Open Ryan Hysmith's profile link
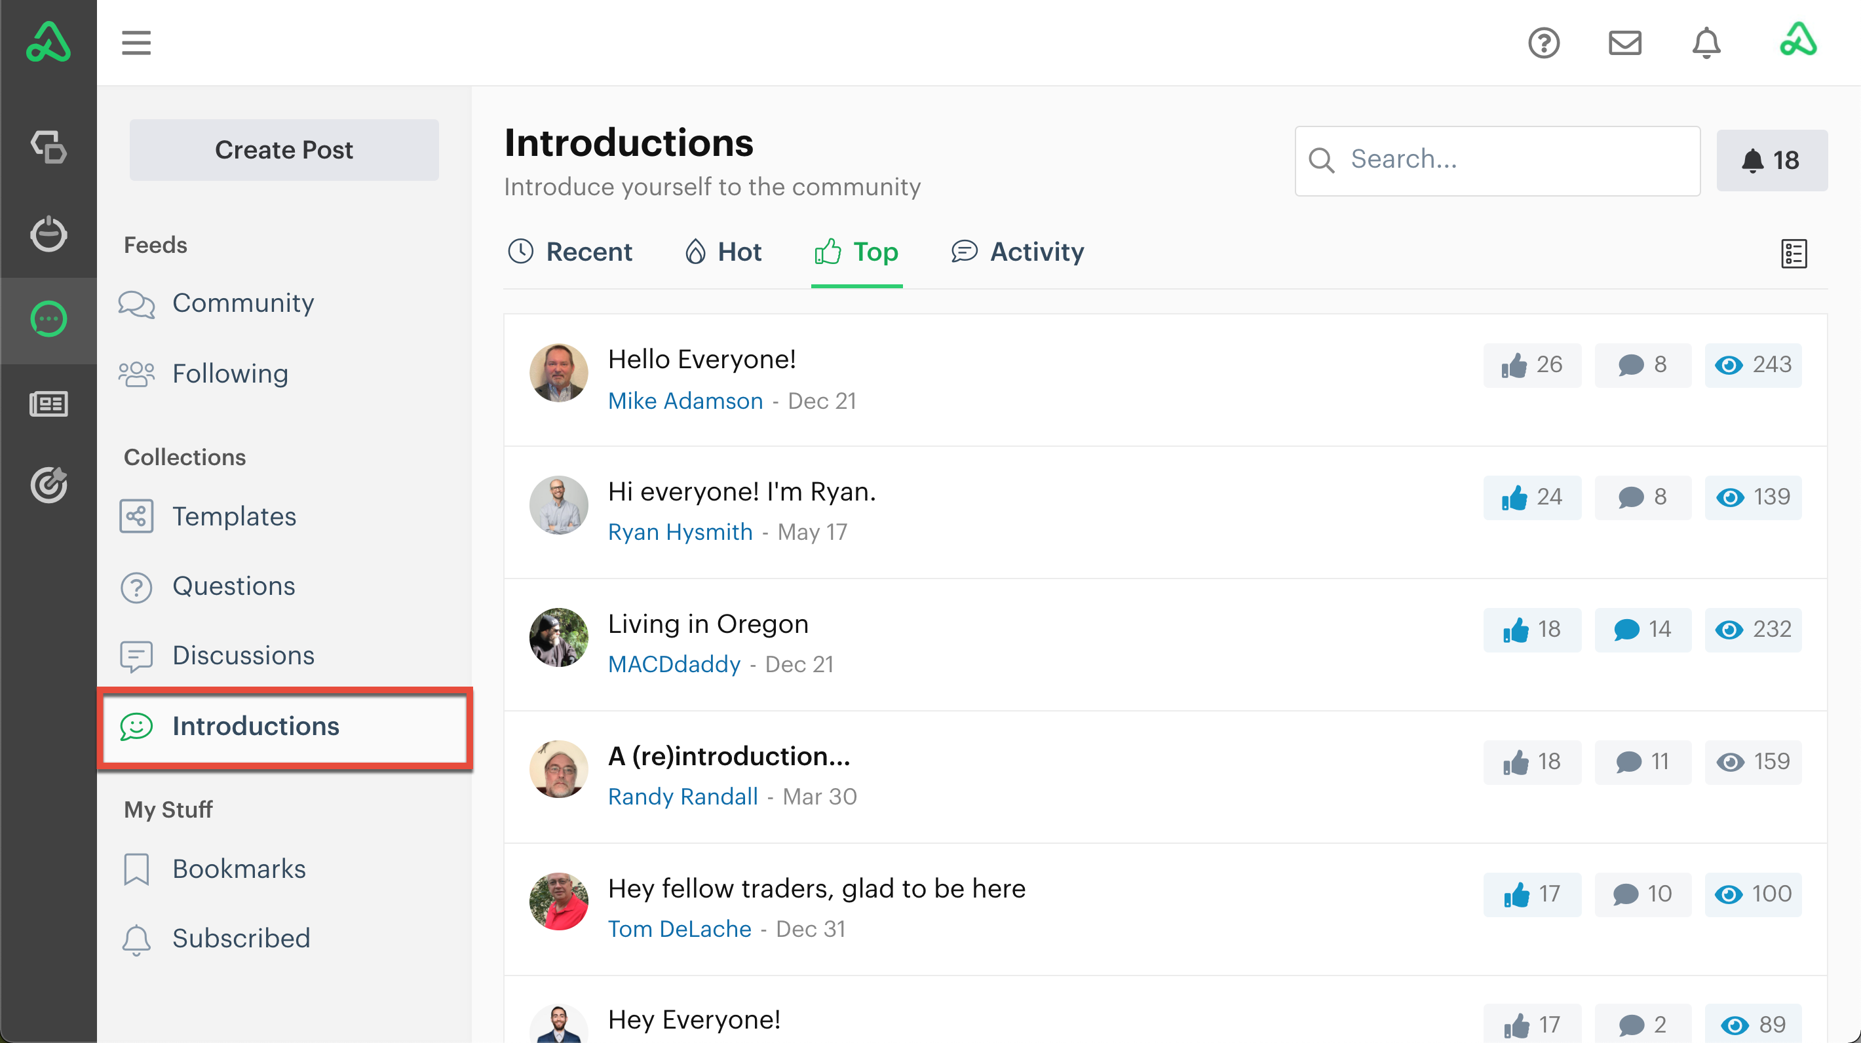This screenshot has height=1043, width=1861. [680, 533]
